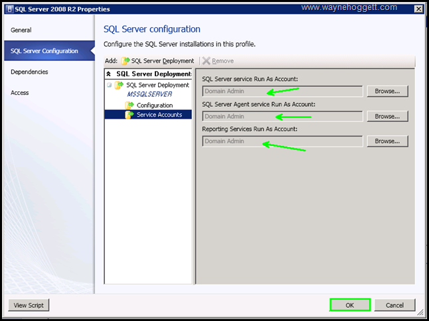
Task: Close the SQL Server 2008 R2 Properties window
Action: 418,9
